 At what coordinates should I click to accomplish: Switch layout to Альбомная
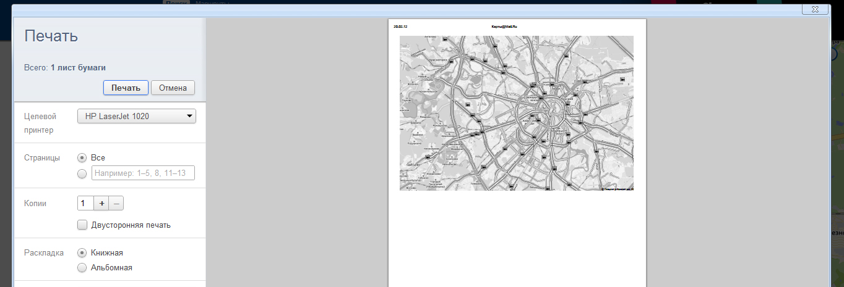tap(82, 267)
